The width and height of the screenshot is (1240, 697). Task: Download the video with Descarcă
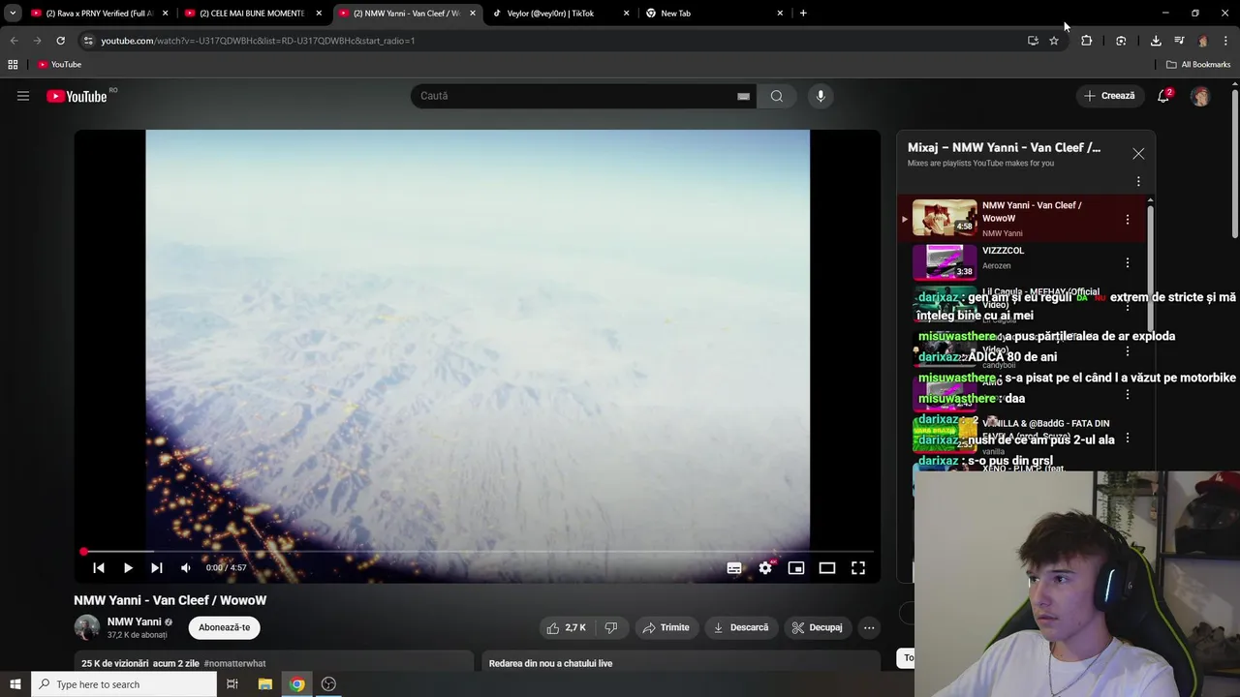[741, 627]
